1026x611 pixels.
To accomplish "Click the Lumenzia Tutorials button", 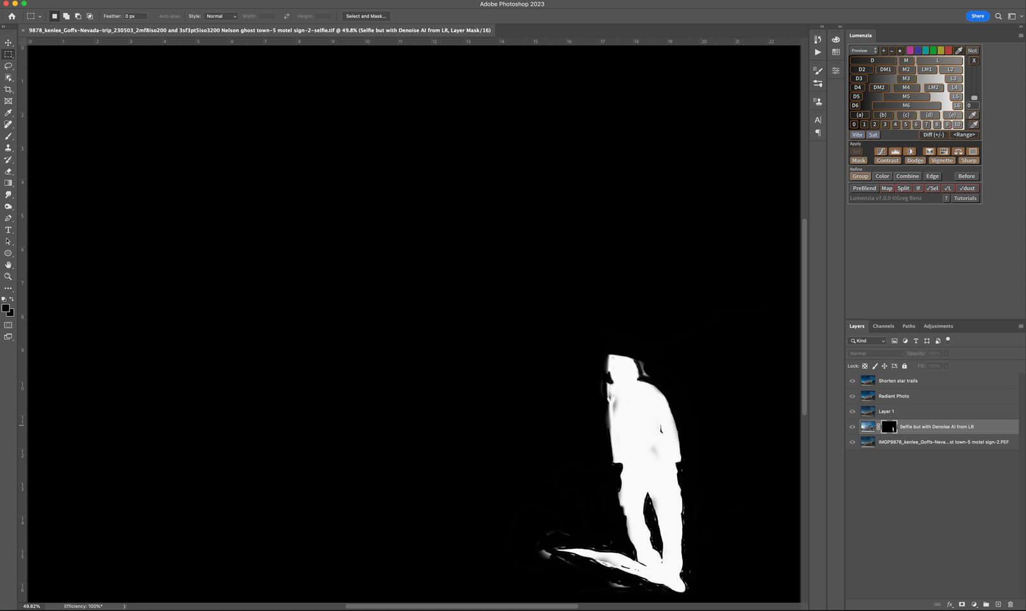I will tap(964, 198).
